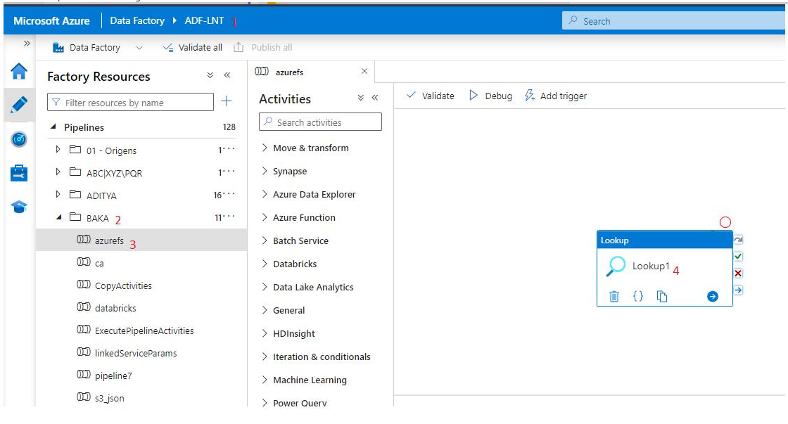Viewport: 788px width, 424px height.
Task: View Lookup1 source code braces icon
Action: [x=637, y=297]
